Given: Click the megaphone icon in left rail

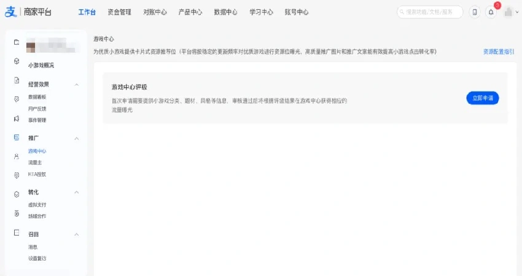Looking at the screenshot, I should [x=17, y=118].
